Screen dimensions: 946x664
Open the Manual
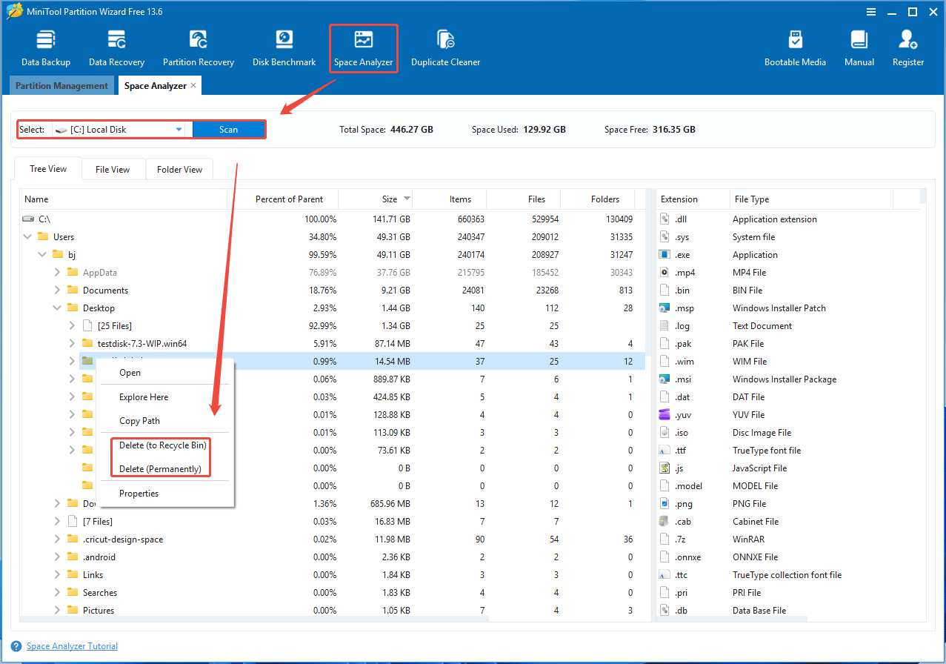tap(859, 46)
